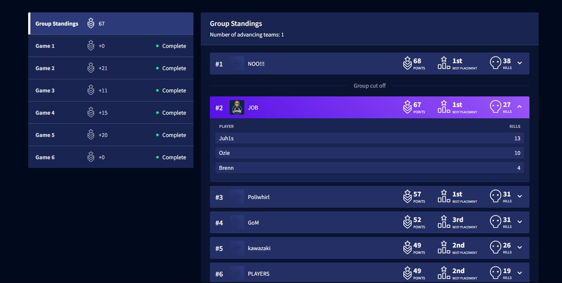Image resolution: width=562 pixels, height=283 pixels.
Task: Click the points icon in Game 1 row
Action: (x=91, y=46)
